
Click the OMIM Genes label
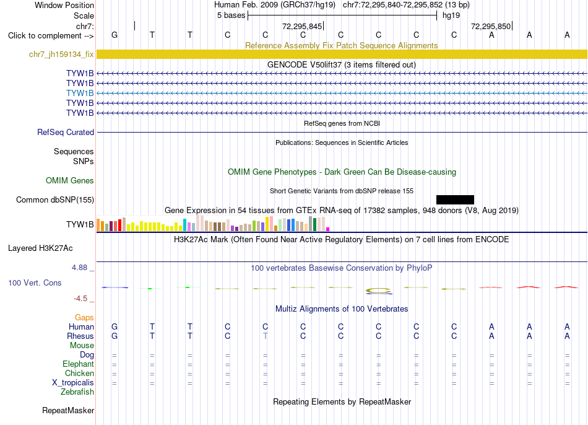click(69, 180)
